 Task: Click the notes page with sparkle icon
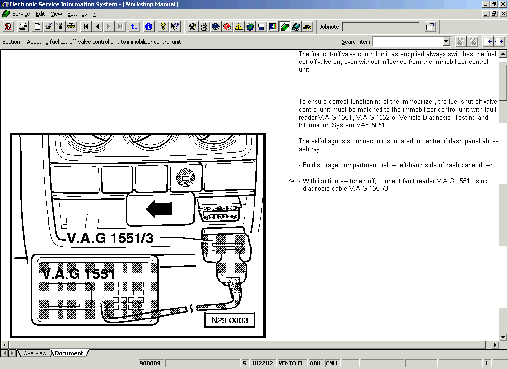60,27
